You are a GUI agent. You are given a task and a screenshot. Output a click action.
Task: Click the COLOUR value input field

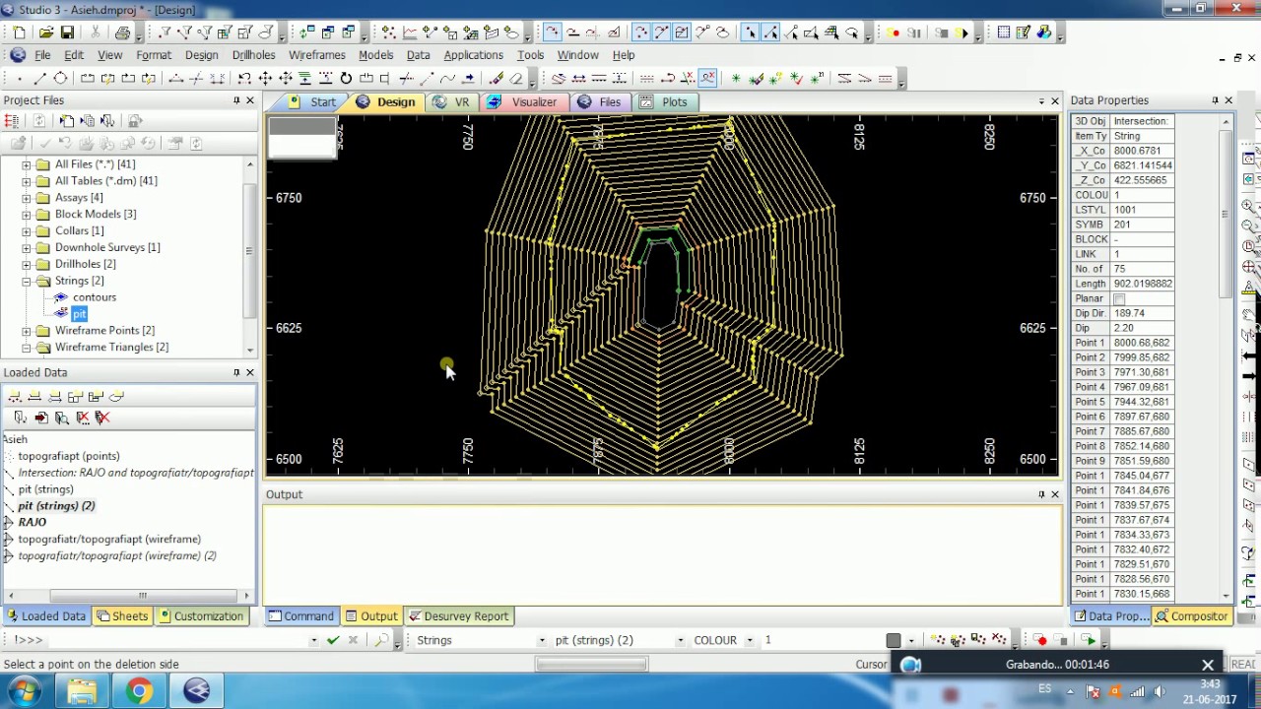pos(823,640)
